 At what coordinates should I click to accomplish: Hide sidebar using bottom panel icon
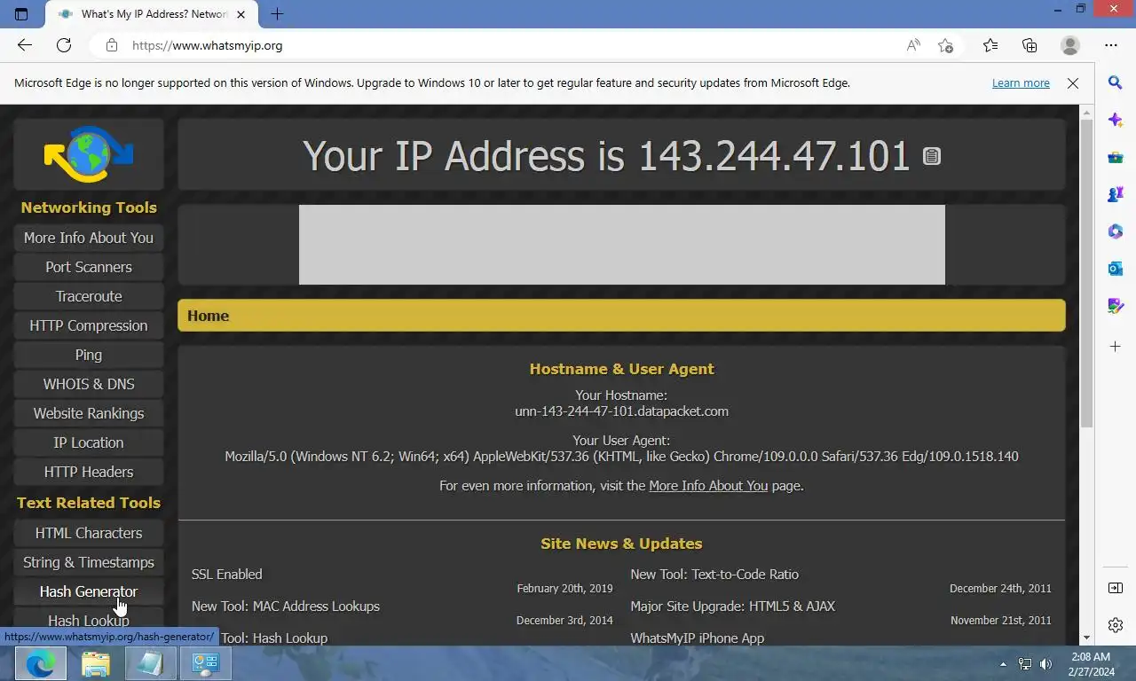[1116, 588]
